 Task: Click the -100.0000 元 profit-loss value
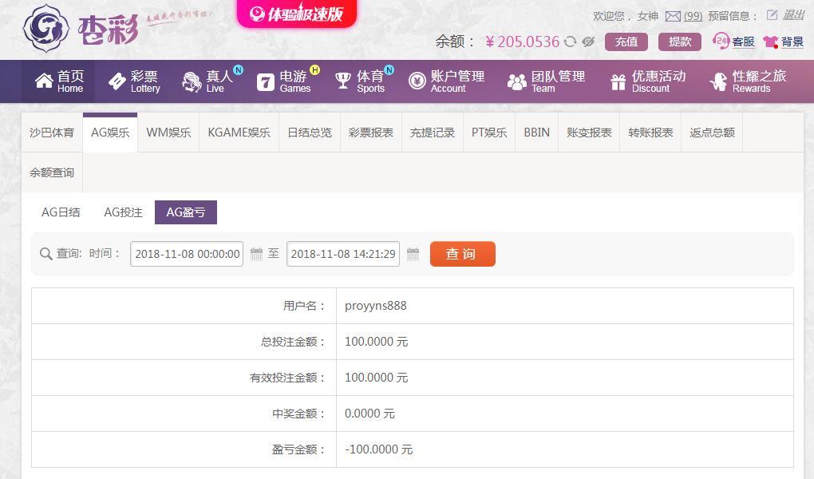tap(378, 449)
